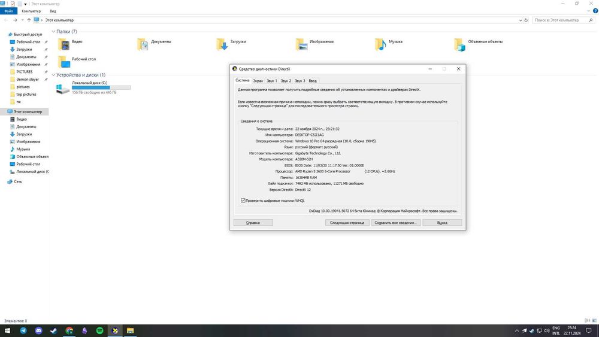Click the volume icon in system tray

point(547,330)
